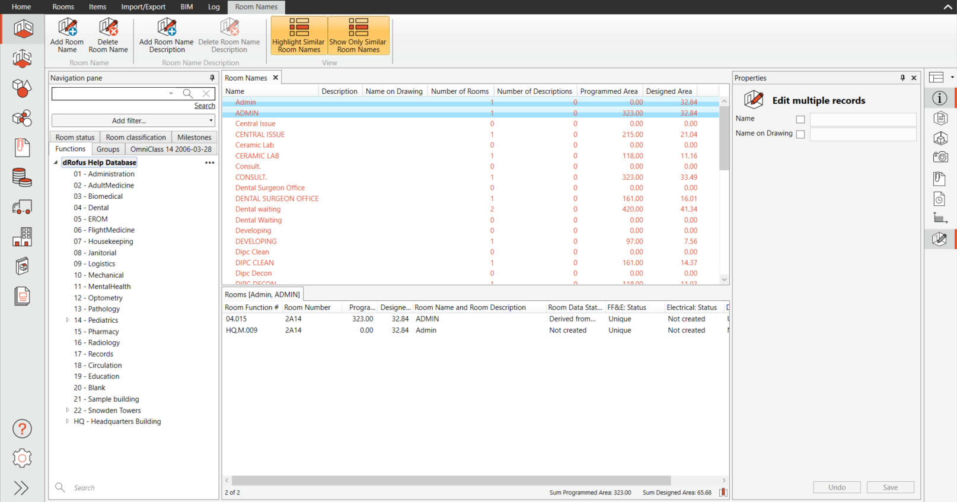
Task: Enable the Name on Drawing checkbox
Action: 800,134
